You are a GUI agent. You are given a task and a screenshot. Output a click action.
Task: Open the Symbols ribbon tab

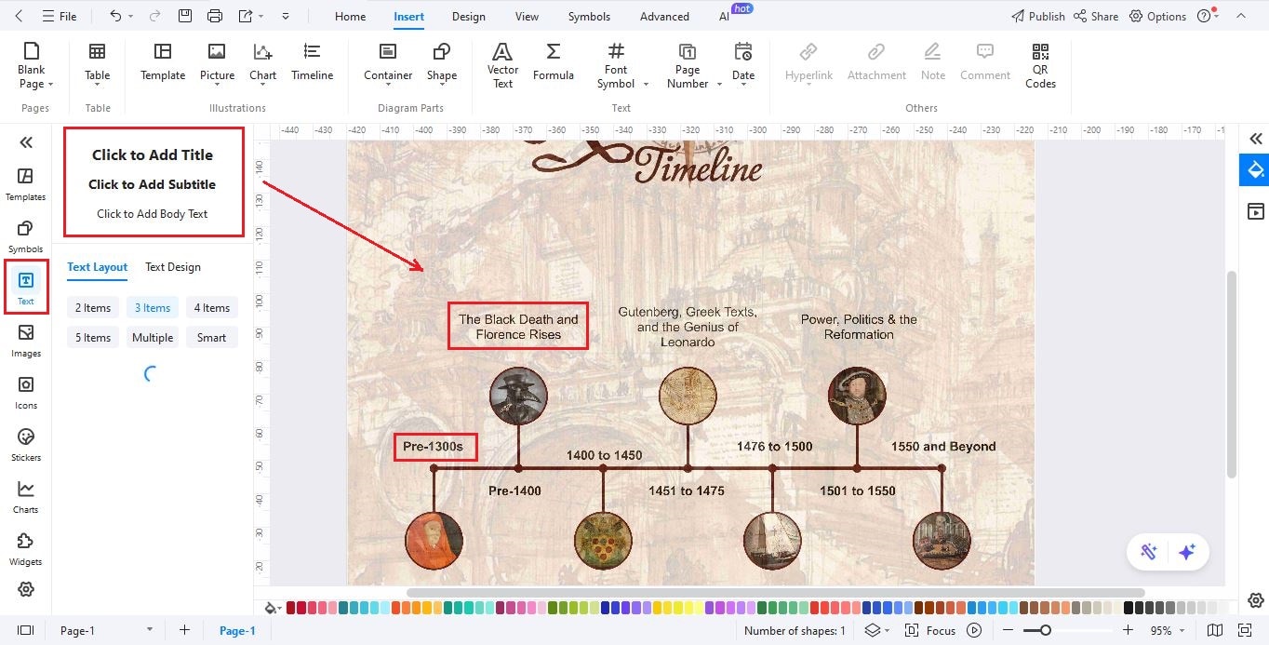[x=589, y=16]
